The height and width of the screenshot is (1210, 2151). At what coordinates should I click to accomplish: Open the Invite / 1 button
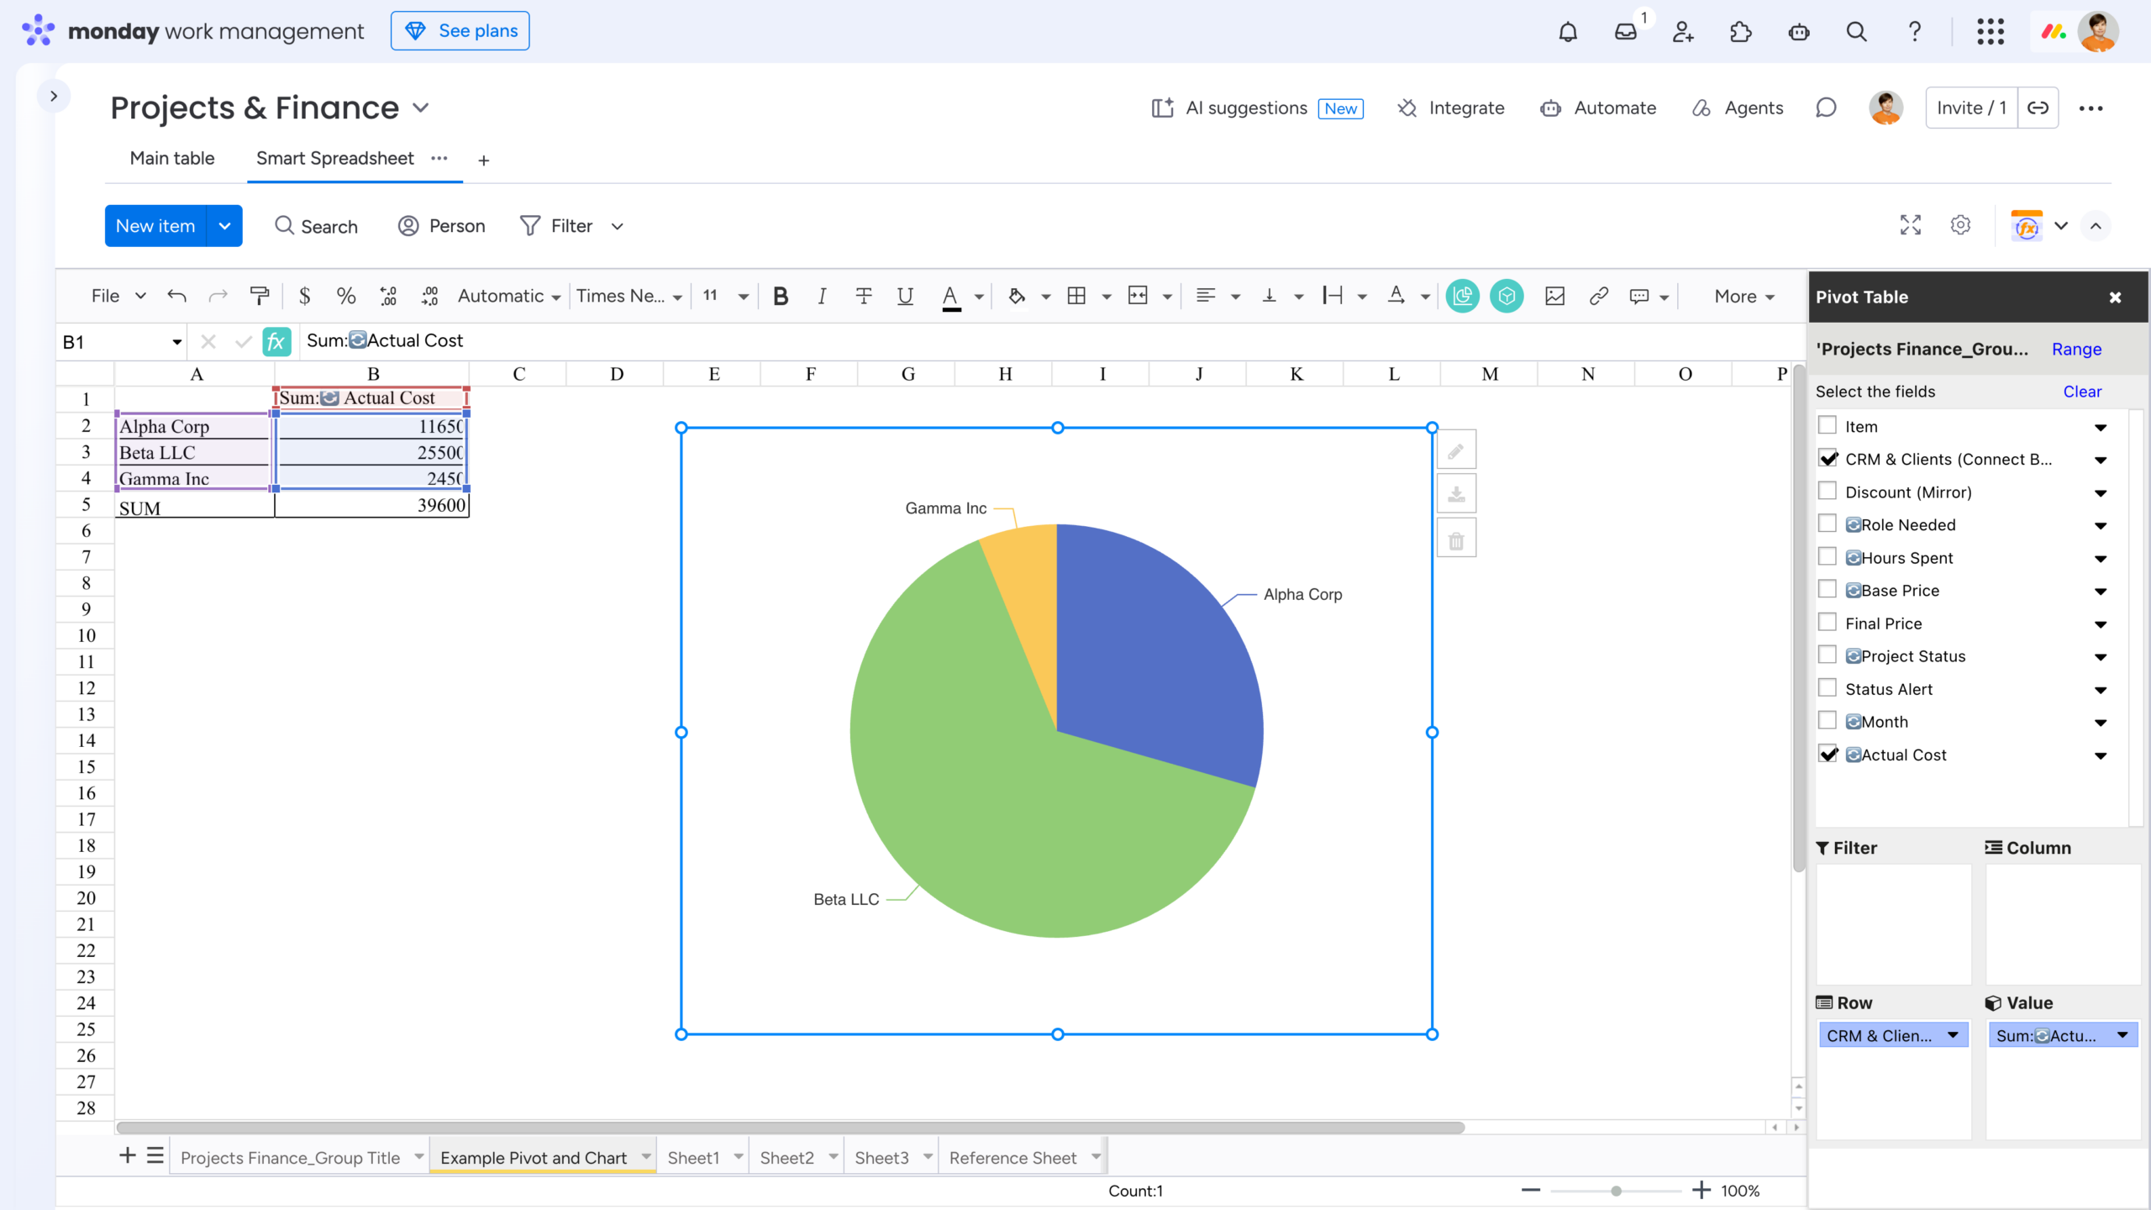[x=1971, y=108]
